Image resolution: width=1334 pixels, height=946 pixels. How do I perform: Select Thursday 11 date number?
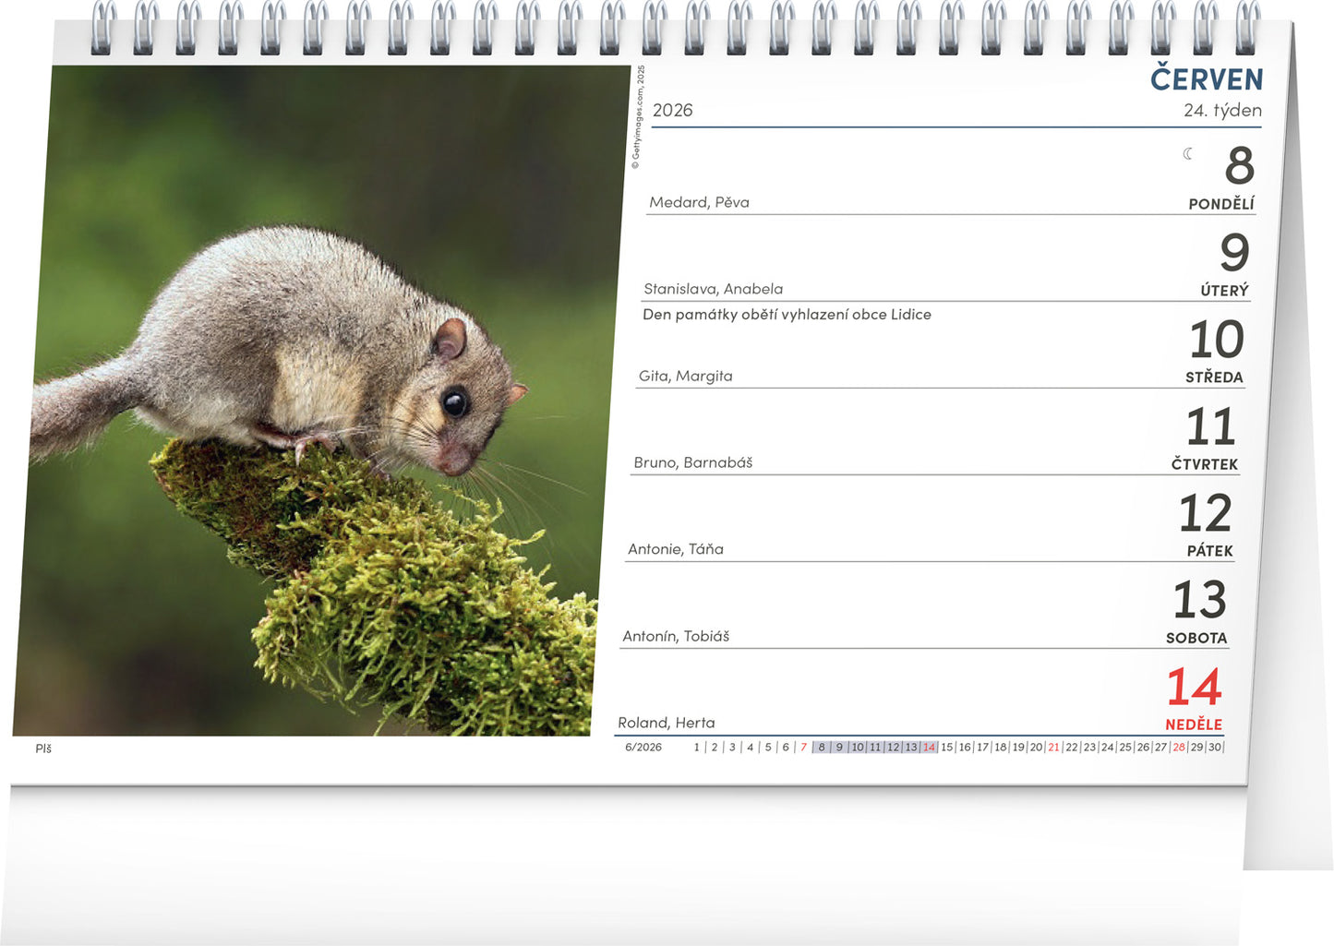tap(1210, 426)
